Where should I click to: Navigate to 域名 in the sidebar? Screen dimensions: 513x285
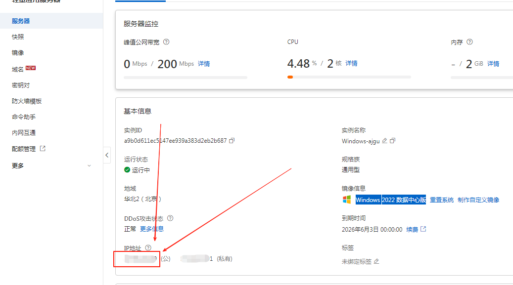pos(16,68)
